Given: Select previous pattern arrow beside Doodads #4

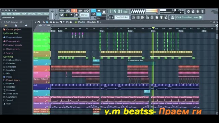Looking at the screenshot, I should click(x=110, y=17).
